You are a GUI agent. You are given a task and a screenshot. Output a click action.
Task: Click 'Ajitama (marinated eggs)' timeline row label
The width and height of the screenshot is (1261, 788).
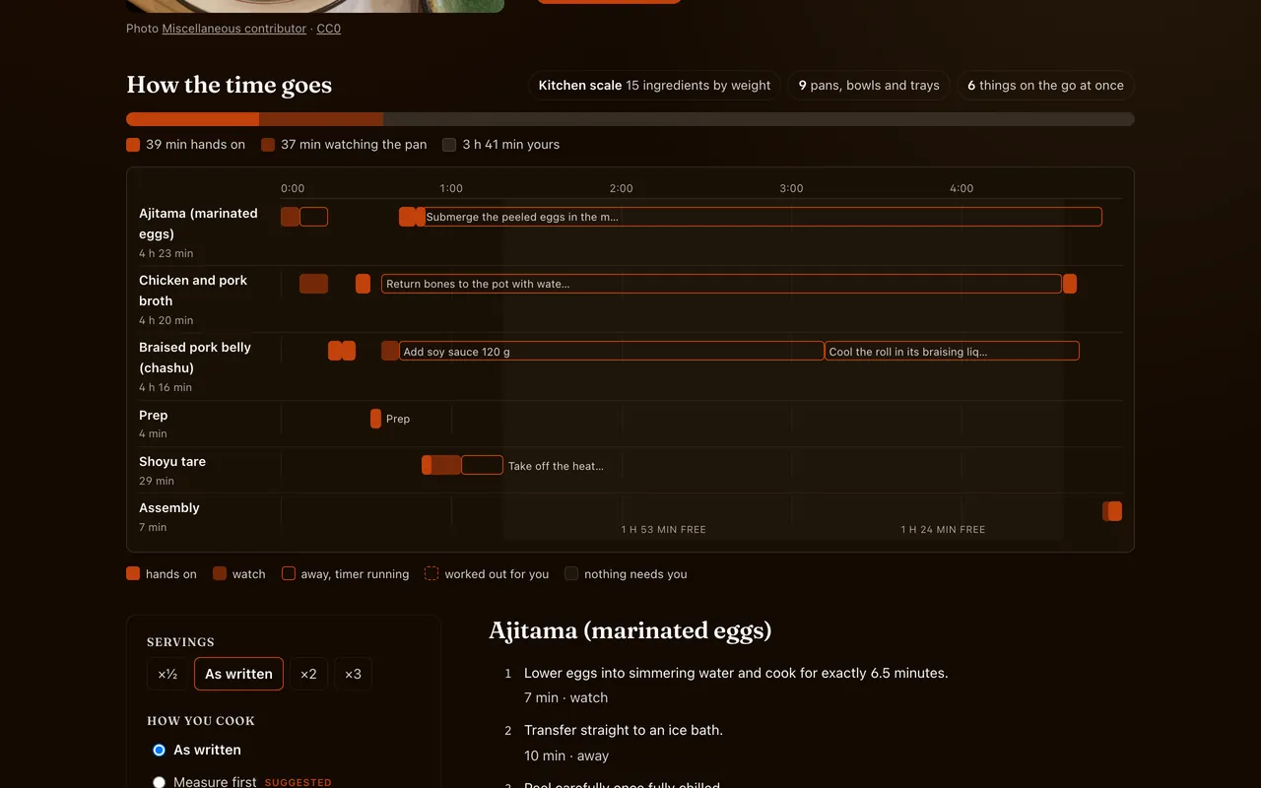coord(198,224)
